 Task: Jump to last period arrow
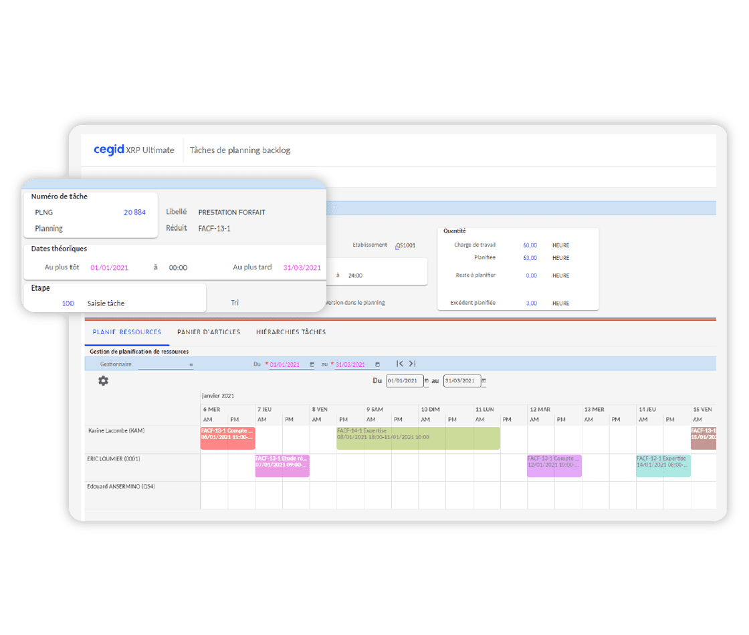[x=412, y=364]
